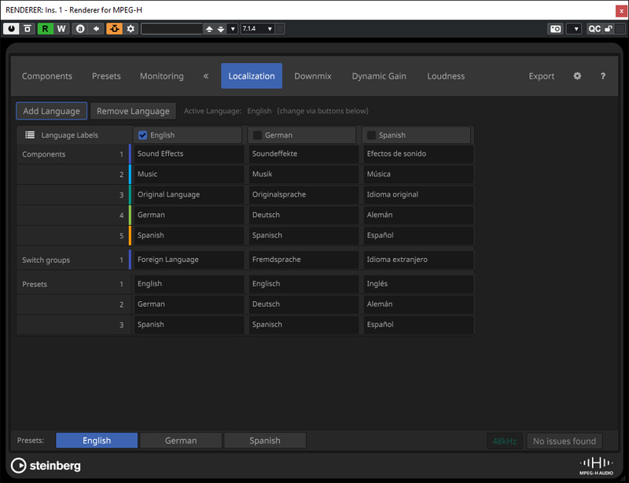Click the Add Language button
The image size is (629, 483).
51,111
